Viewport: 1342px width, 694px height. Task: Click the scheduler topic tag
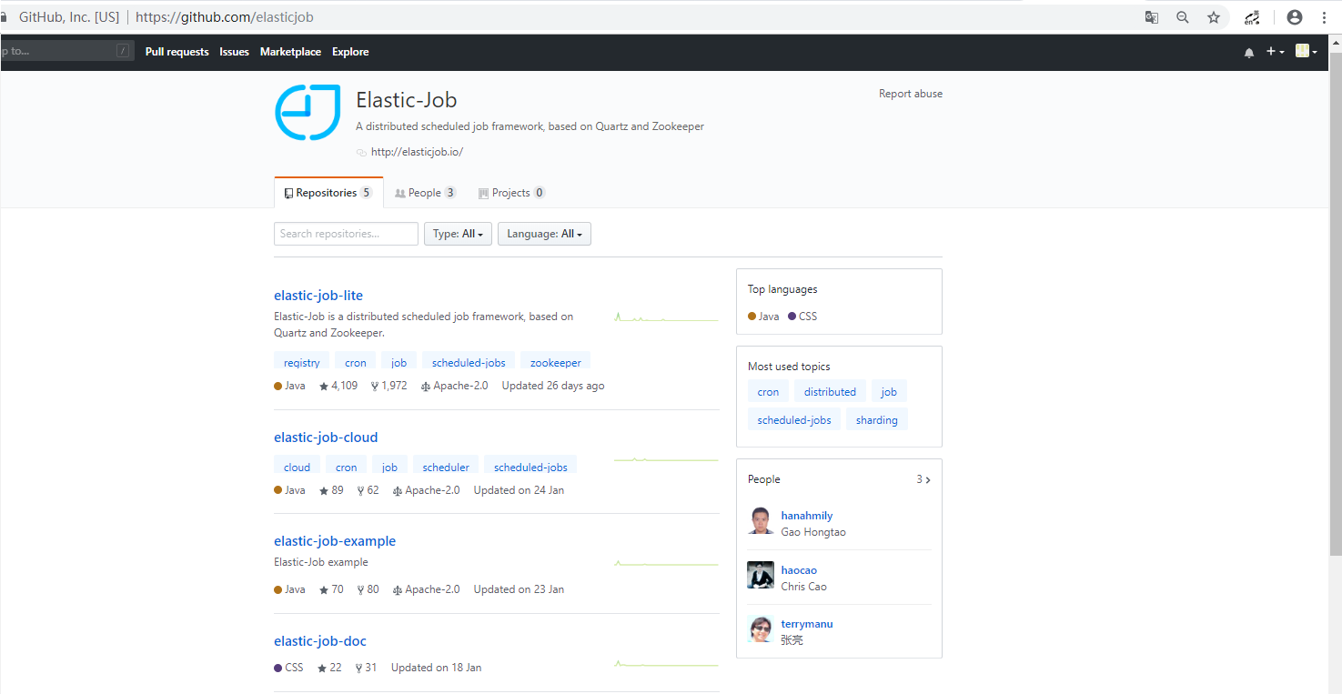(x=446, y=467)
